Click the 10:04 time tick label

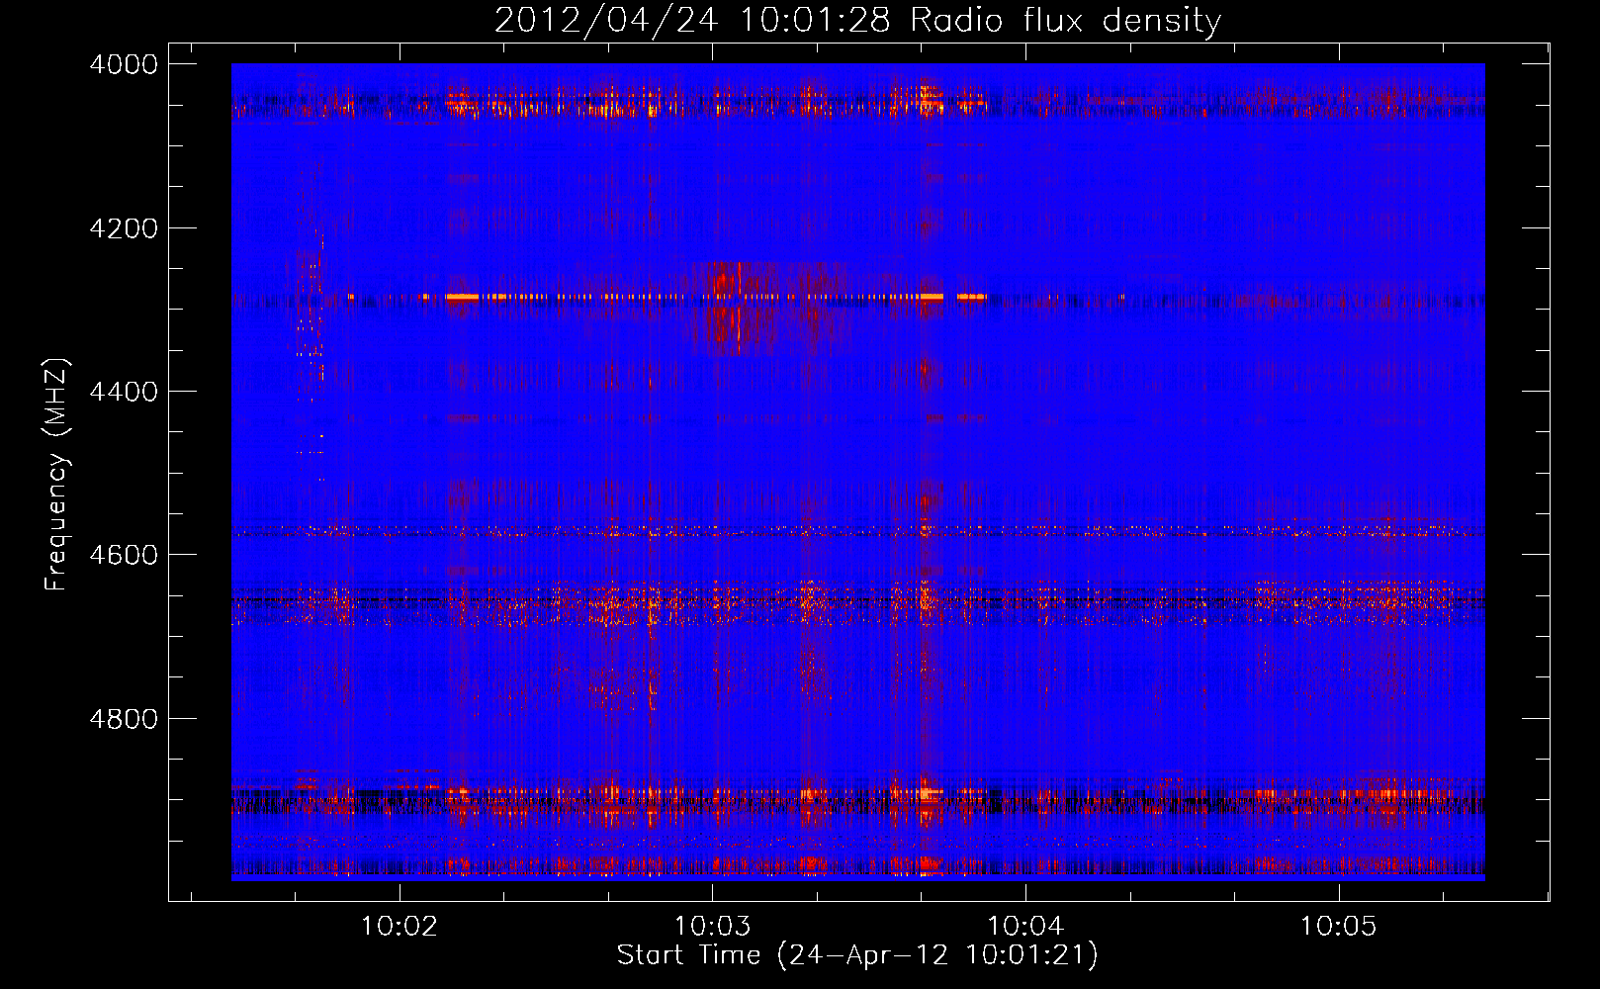(x=1025, y=927)
